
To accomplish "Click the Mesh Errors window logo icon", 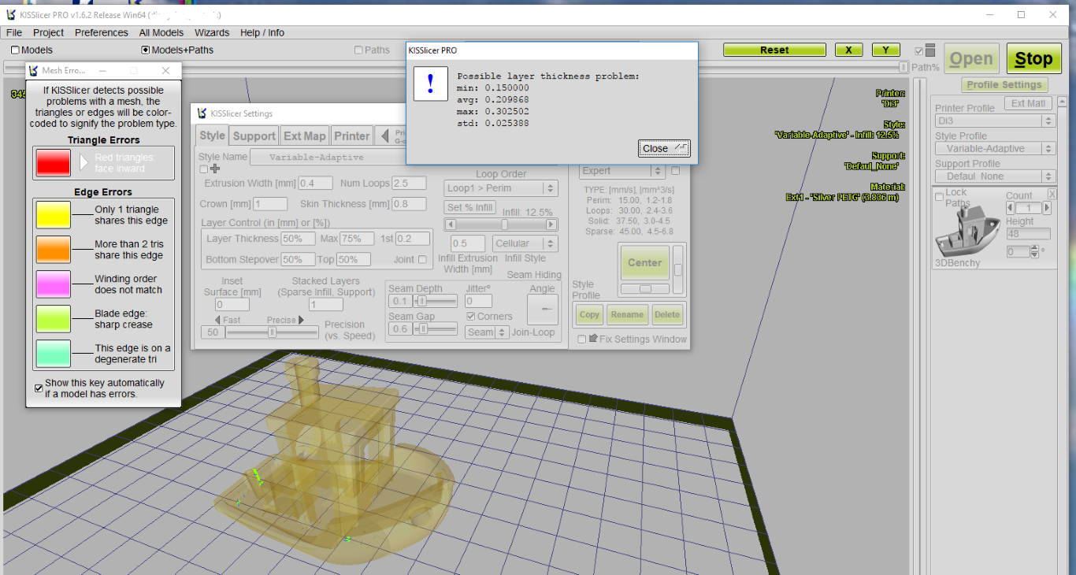I will point(34,71).
